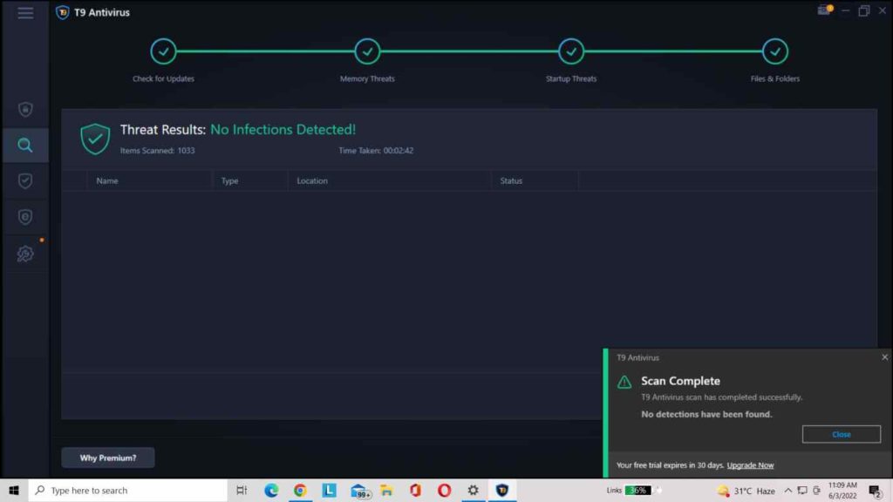The height and width of the screenshot is (502, 893).
Task: Open the Windows Start menu
Action: tap(14, 490)
